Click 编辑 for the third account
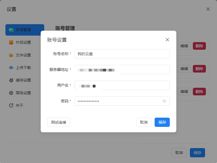Screen dimensions: 217x163 [184, 92]
